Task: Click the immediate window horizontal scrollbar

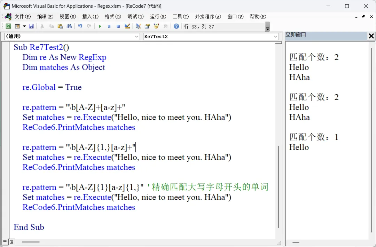Action: coord(296,242)
